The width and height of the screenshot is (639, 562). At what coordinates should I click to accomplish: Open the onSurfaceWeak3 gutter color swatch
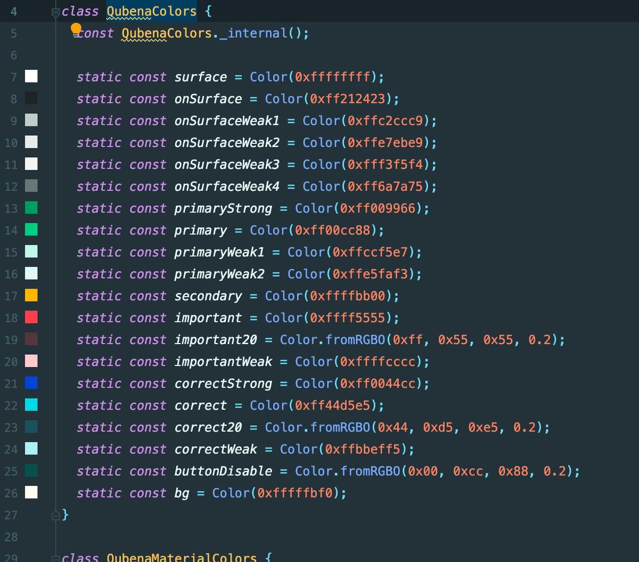point(31,164)
